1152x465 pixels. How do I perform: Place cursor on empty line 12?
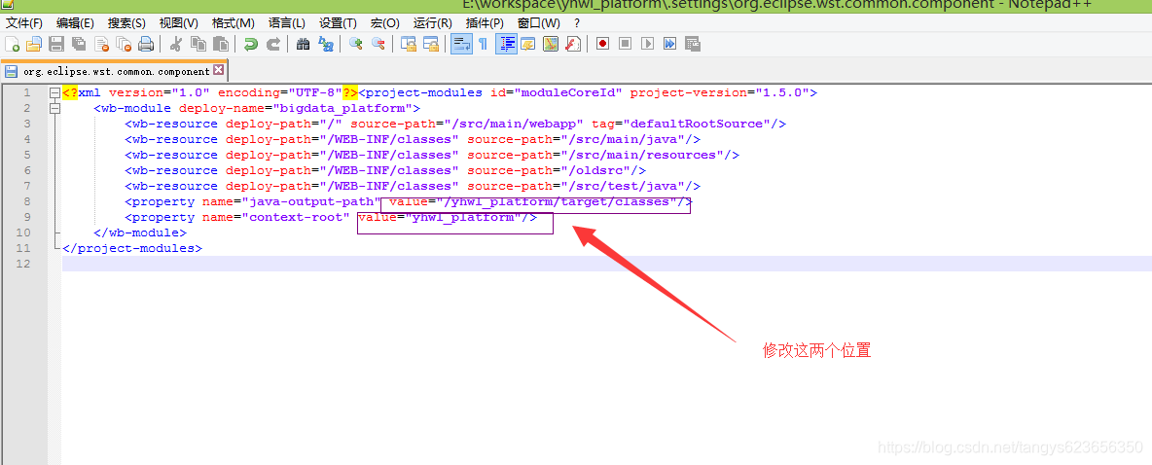[x=607, y=264]
